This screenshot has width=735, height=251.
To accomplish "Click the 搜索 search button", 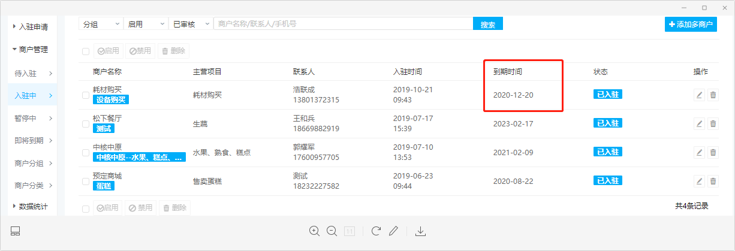I will [488, 24].
